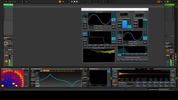Open MIDILOR editor with wrench icon
This screenshot has width=178, height=100.
click(109, 71)
